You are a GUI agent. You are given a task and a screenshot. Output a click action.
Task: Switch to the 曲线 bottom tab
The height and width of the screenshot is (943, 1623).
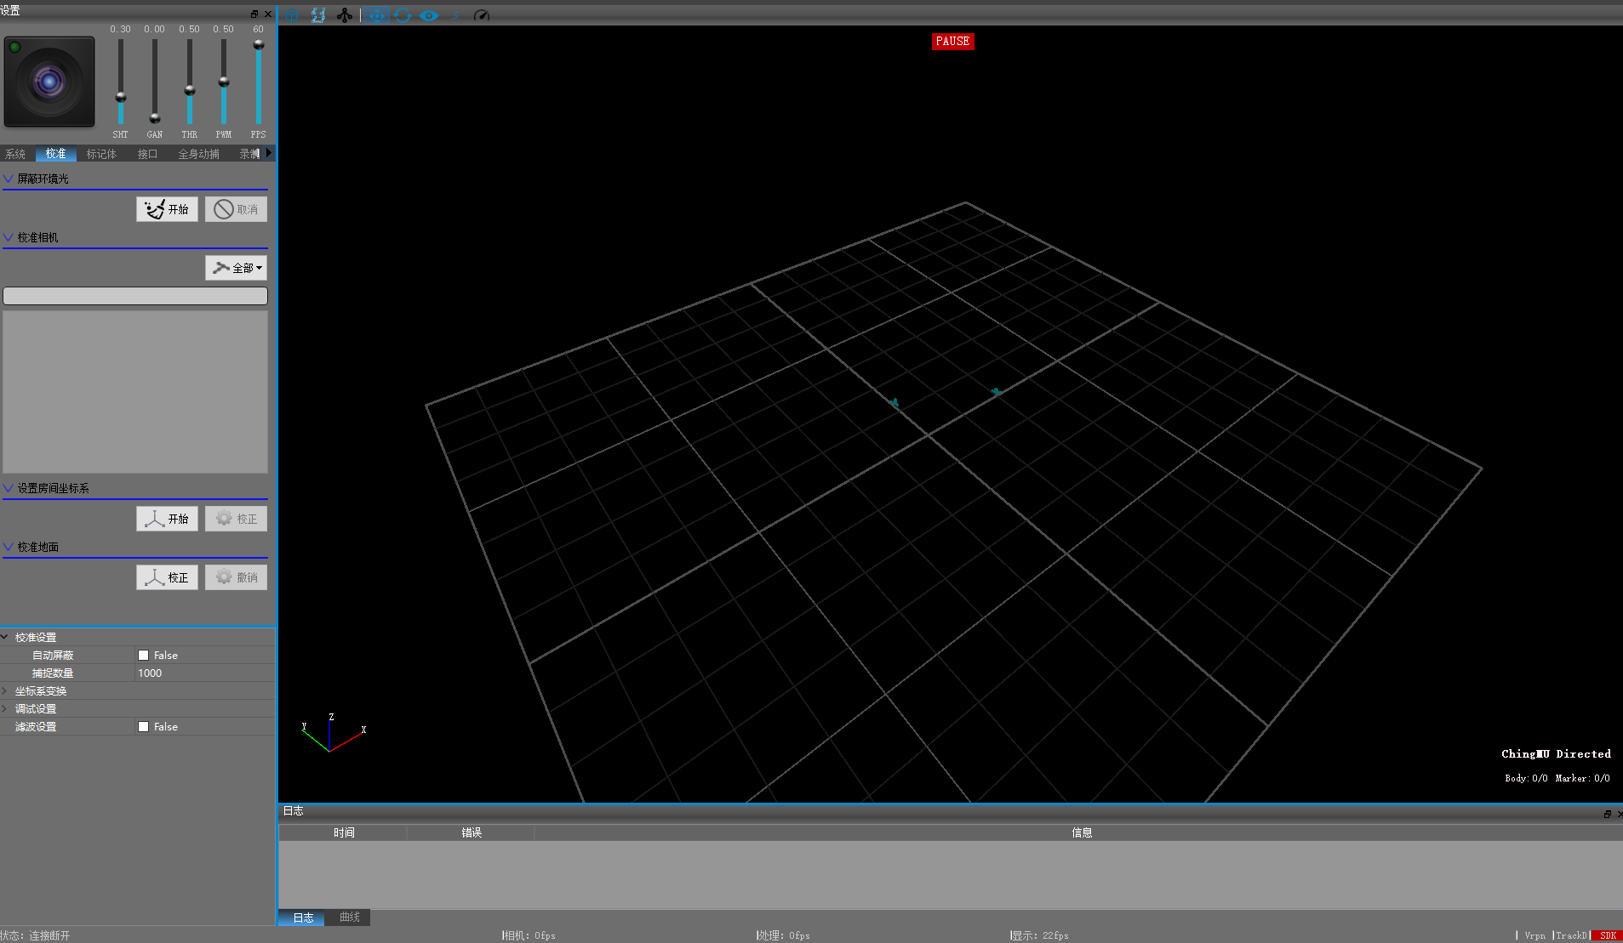[349, 917]
